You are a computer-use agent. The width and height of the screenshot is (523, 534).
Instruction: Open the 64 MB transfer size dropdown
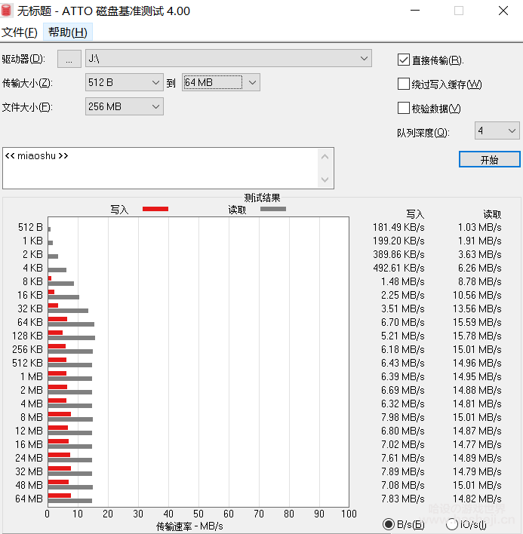(221, 82)
